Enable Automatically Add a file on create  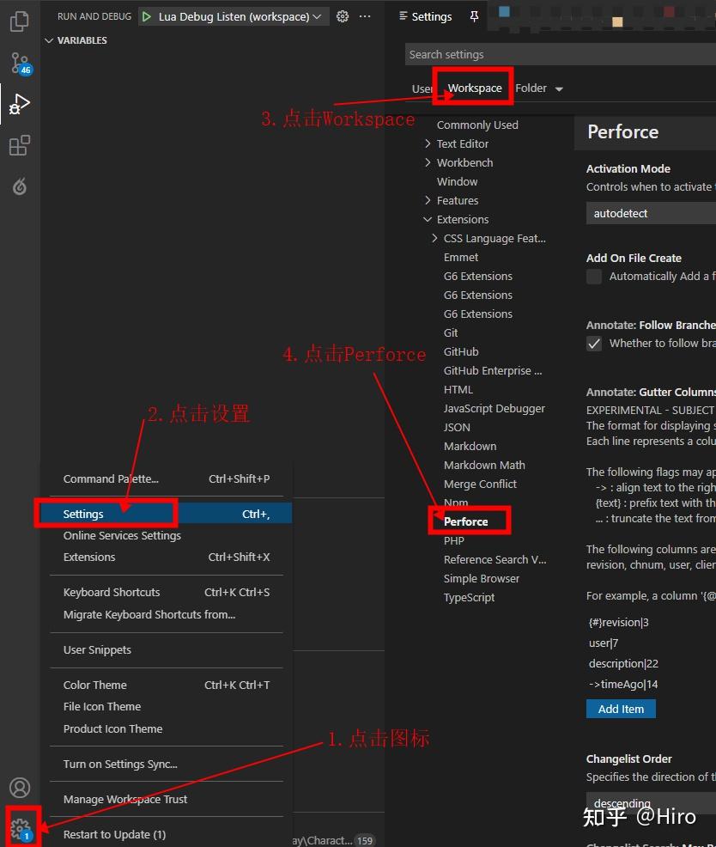coord(593,276)
